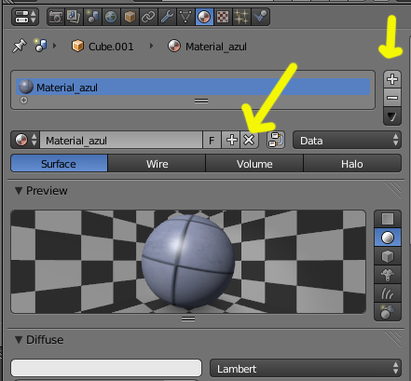Click the preview area resize handle
Image resolution: width=411 pixels, height=381 pixels.
point(188,319)
